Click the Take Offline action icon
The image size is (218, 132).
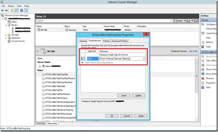(203, 61)
